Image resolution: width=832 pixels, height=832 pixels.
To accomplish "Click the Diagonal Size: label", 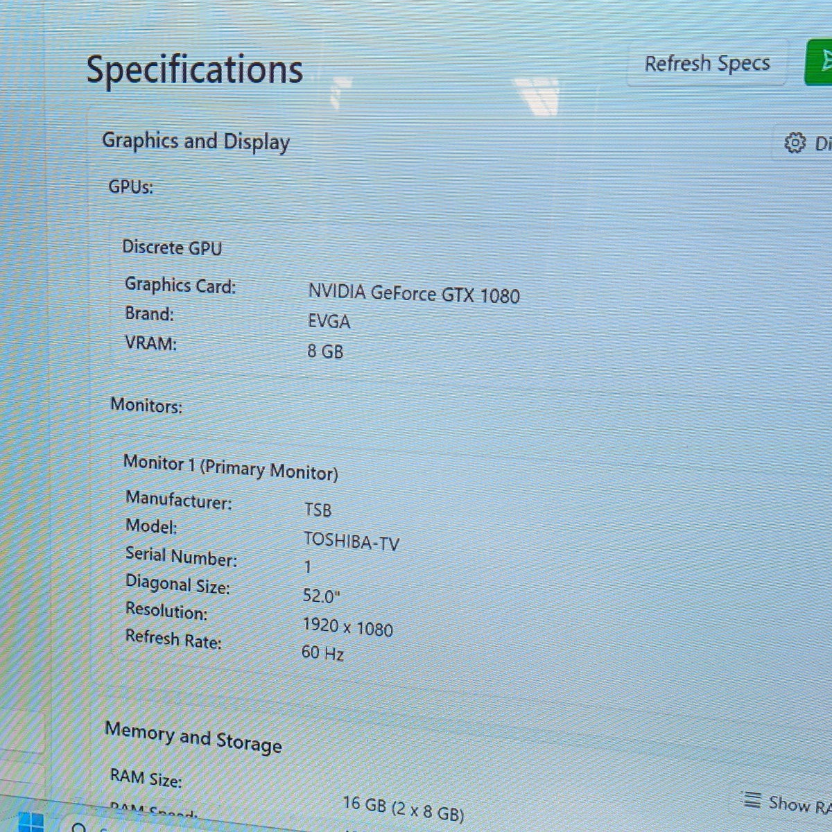I will point(177,584).
